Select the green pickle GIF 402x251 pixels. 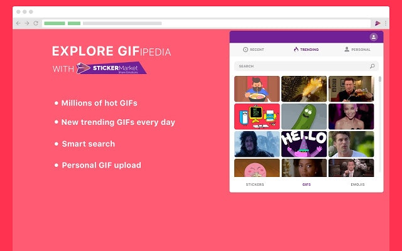click(x=304, y=117)
